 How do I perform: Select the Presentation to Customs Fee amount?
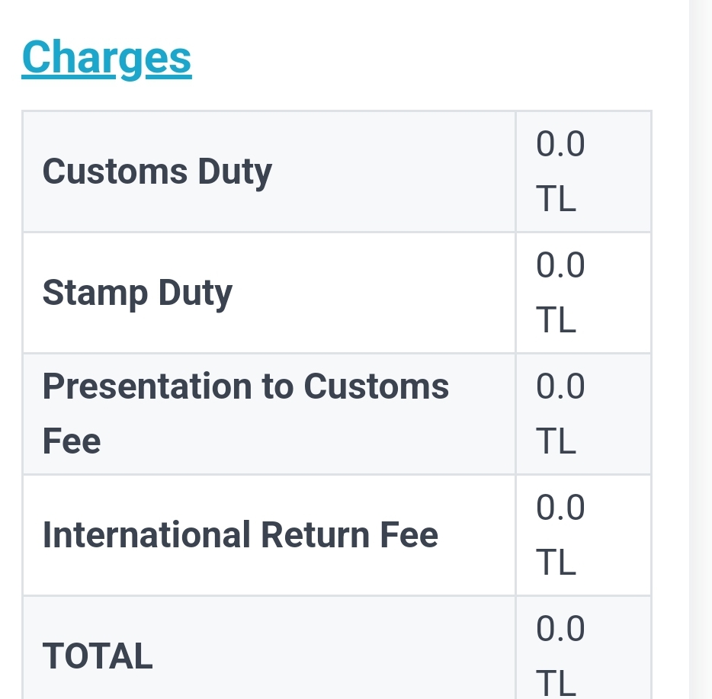point(560,414)
